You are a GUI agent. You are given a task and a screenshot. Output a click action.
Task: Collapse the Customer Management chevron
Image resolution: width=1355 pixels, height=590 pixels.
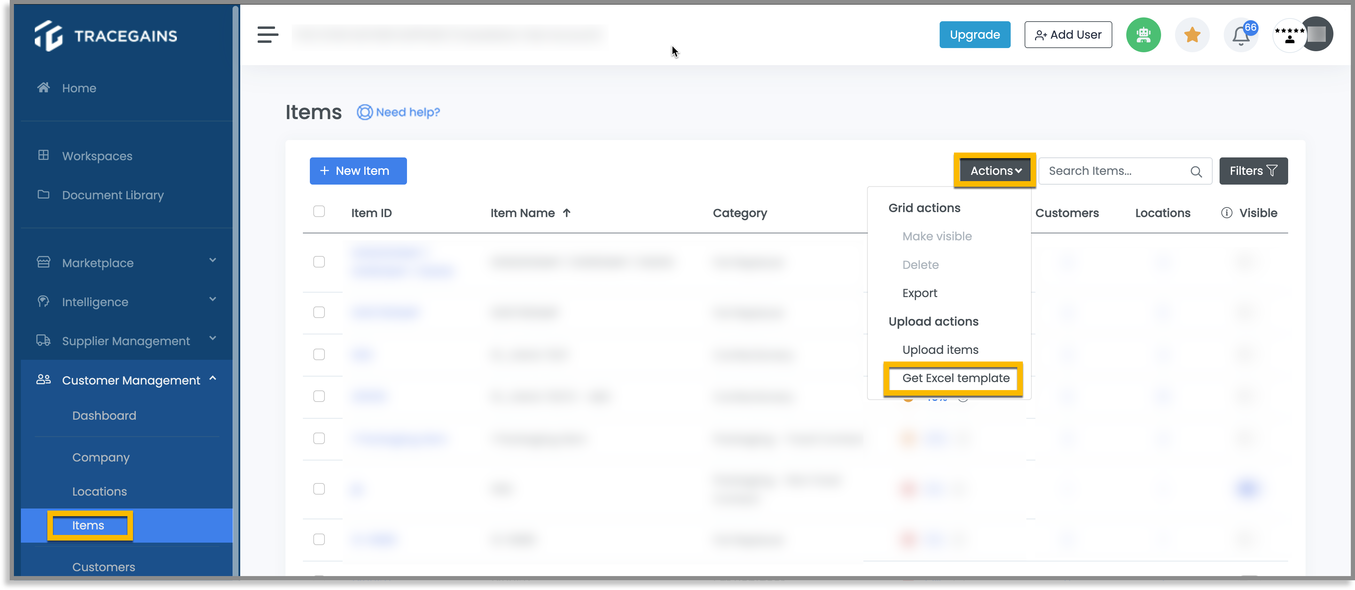click(x=212, y=378)
